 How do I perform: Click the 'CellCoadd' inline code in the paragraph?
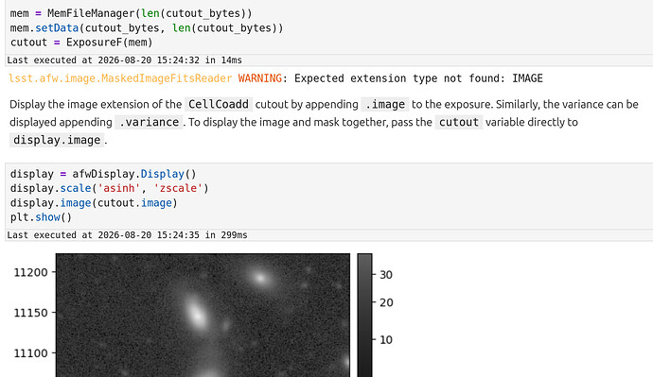219,104
